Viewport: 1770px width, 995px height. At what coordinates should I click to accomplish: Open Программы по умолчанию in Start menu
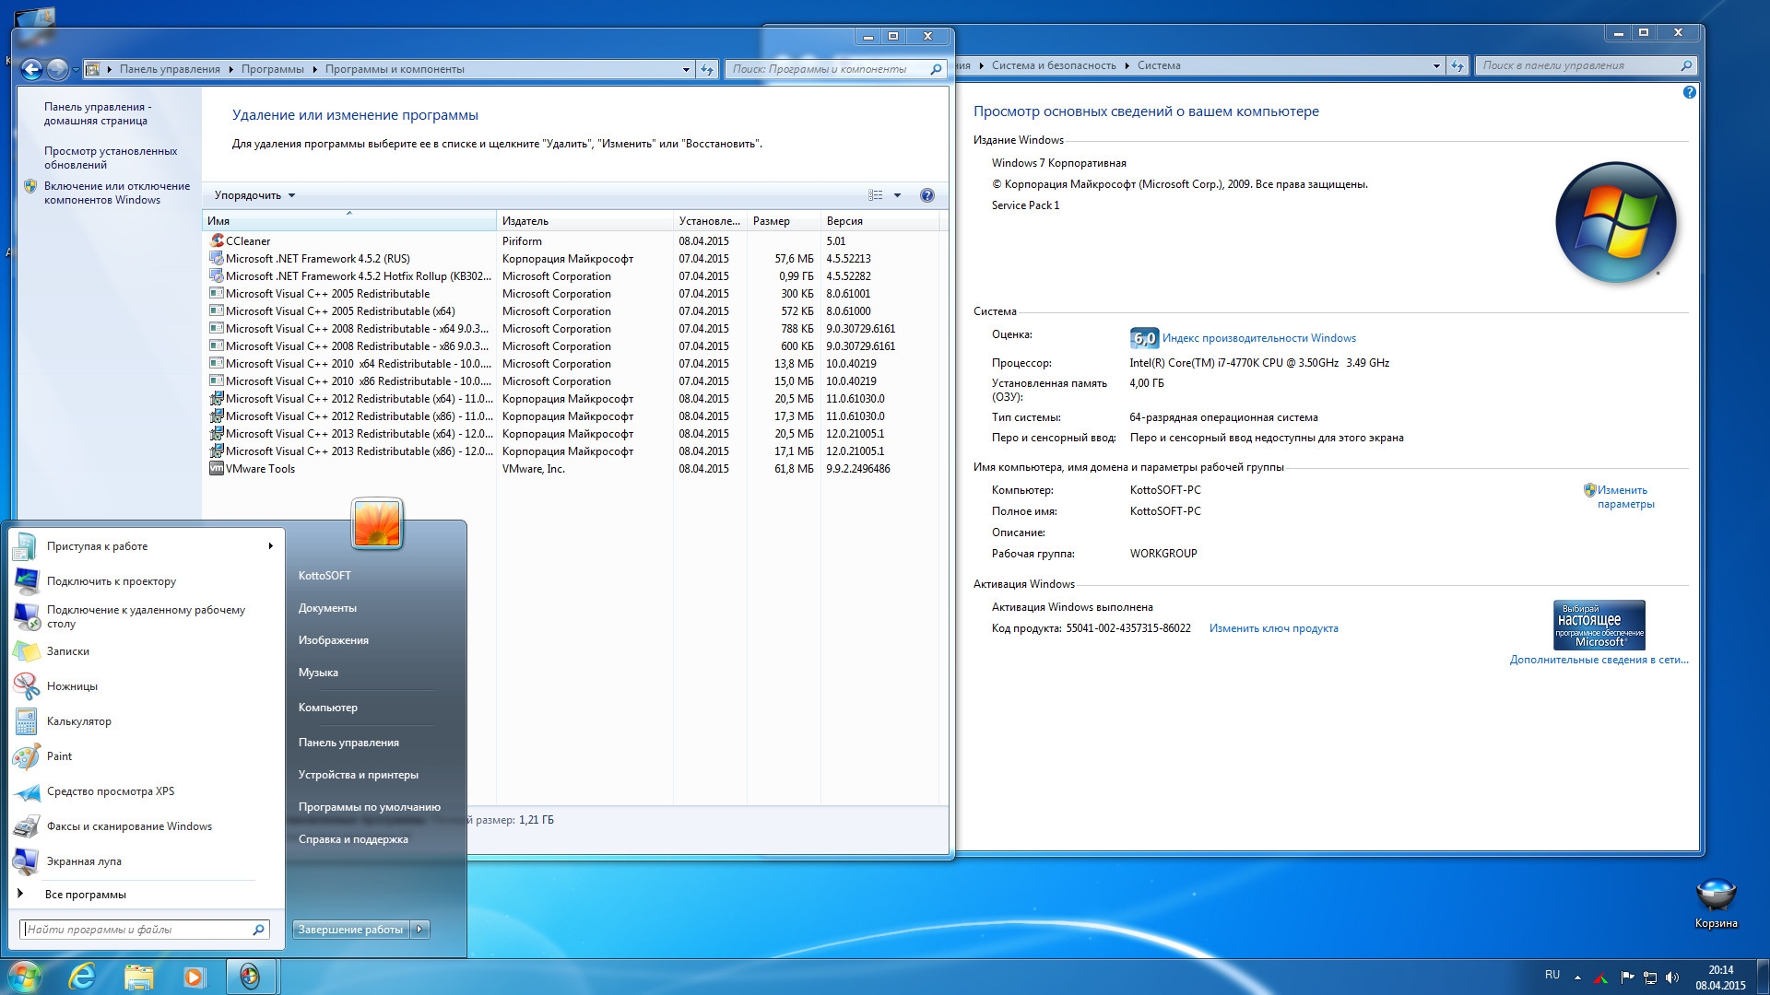(x=369, y=807)
